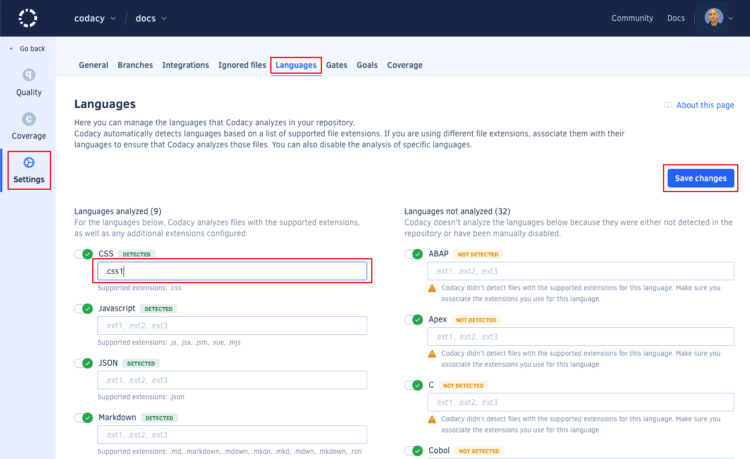Click the Apex extensions input field
The image size is (750, 459).
(580, 337)
